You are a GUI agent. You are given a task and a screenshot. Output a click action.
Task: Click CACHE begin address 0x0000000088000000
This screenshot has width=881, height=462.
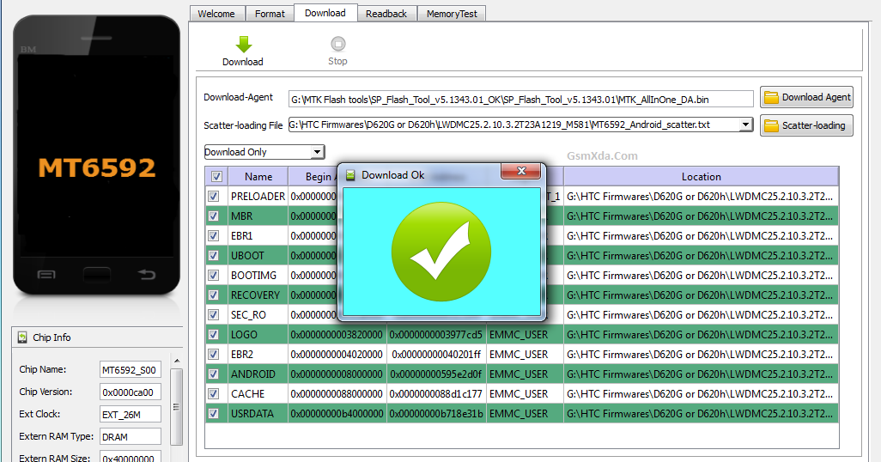(337, 393)
